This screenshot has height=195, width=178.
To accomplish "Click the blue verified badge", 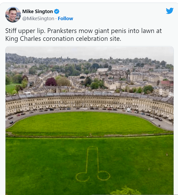I will (57, 12).
